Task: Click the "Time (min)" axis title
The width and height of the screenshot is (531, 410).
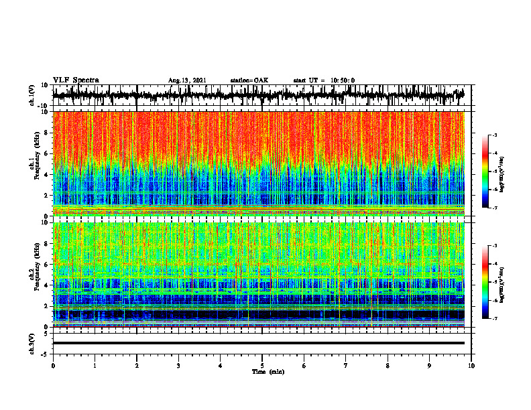Action: coord(268,372)
